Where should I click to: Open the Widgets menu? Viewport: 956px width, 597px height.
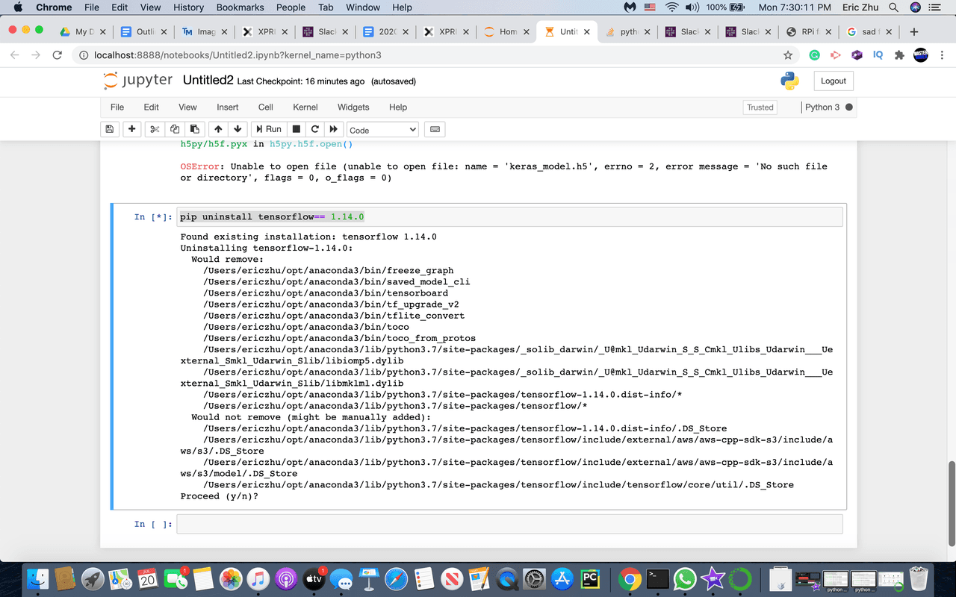click(x=353, y=107)
